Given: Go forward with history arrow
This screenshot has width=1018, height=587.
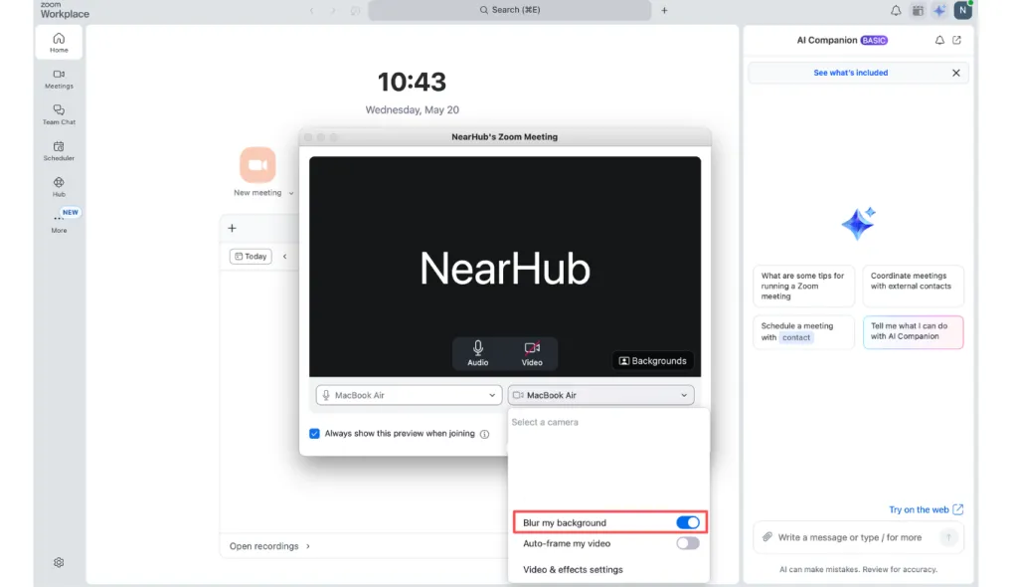Looking at the screenshot, I should (x=332, y=10).
